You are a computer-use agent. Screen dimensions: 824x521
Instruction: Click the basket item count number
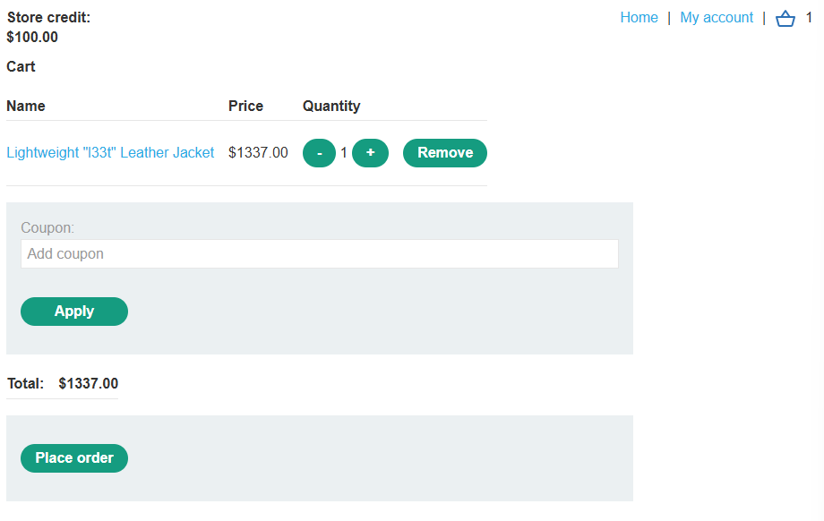(809, 18)
